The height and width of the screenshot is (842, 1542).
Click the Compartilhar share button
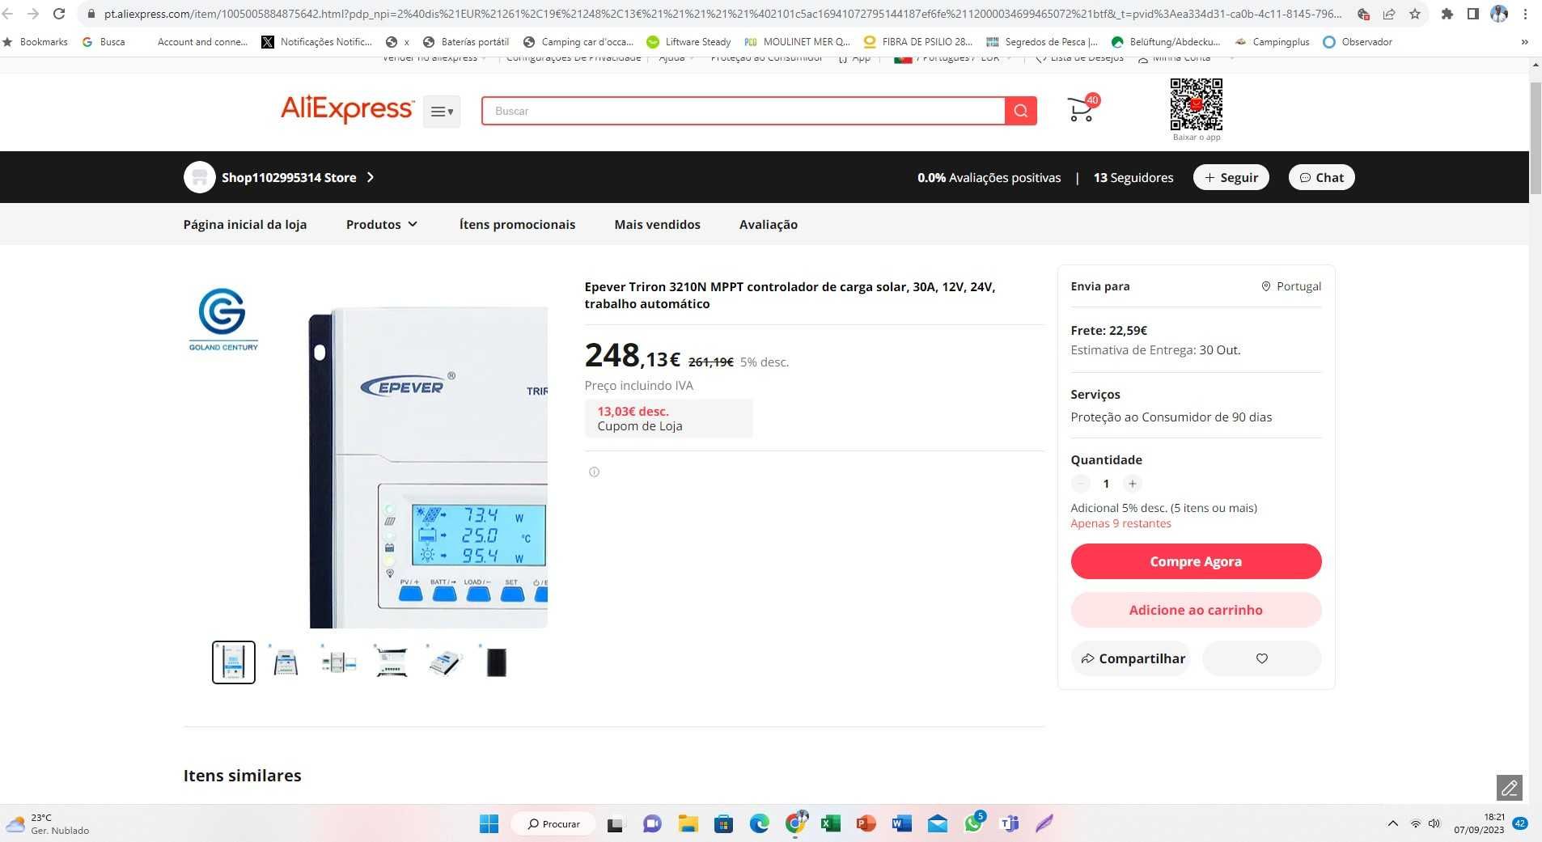tap(1133, 658)
